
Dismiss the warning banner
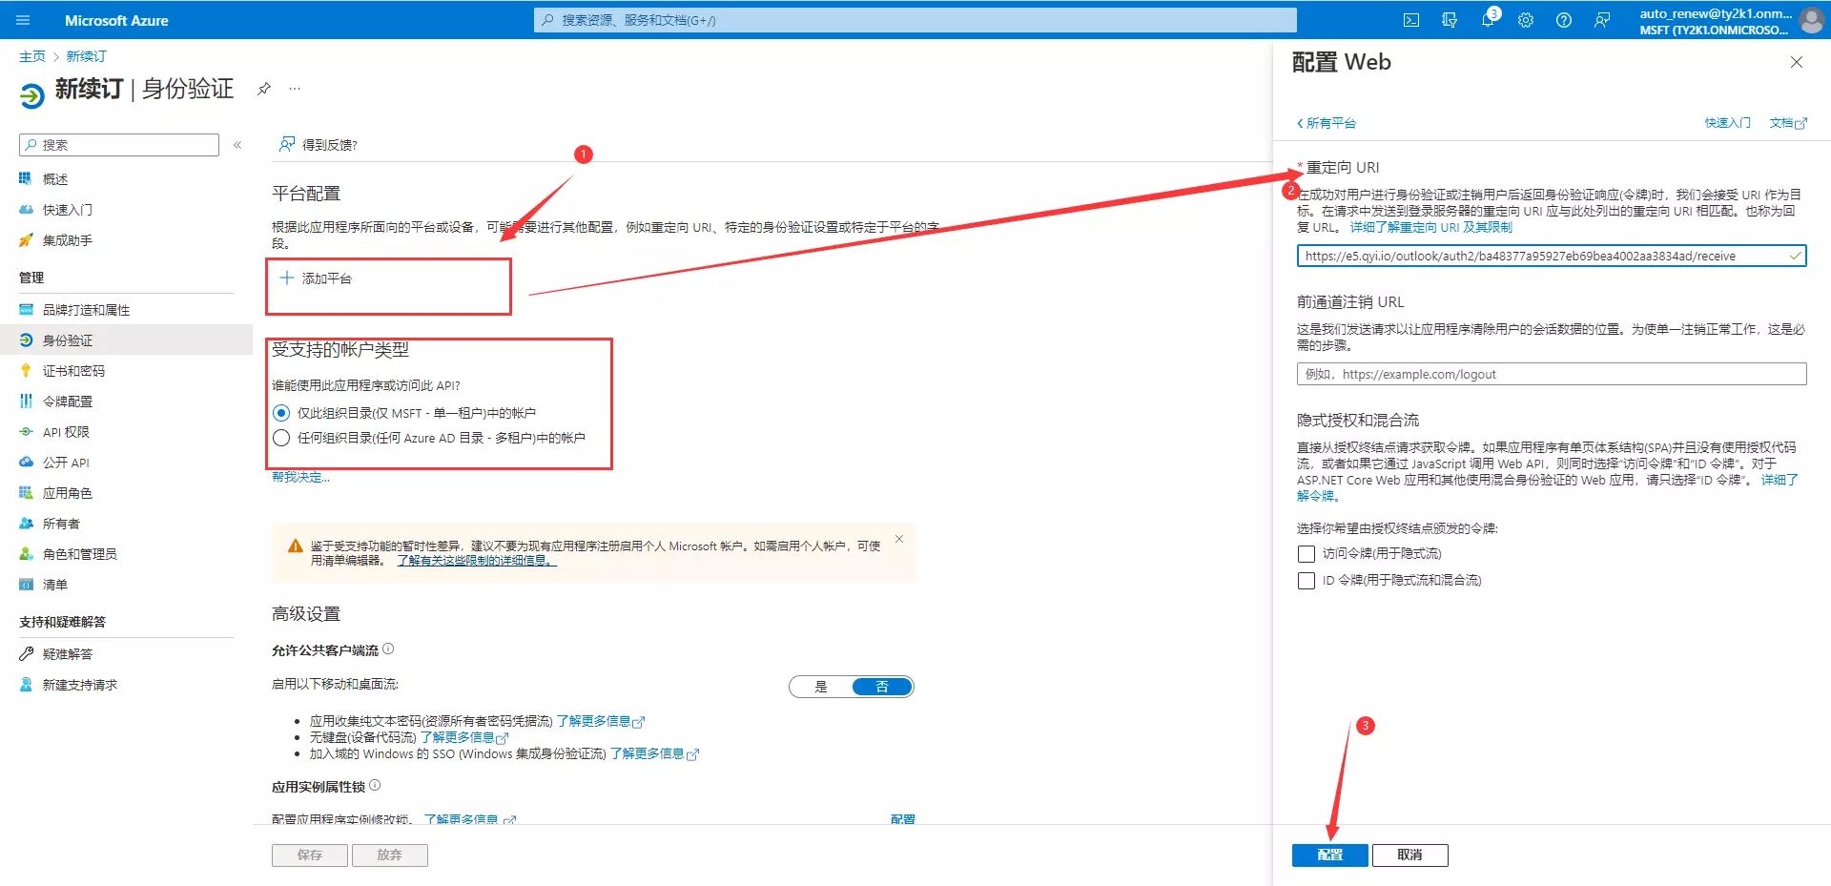click(x=898, y=540)
